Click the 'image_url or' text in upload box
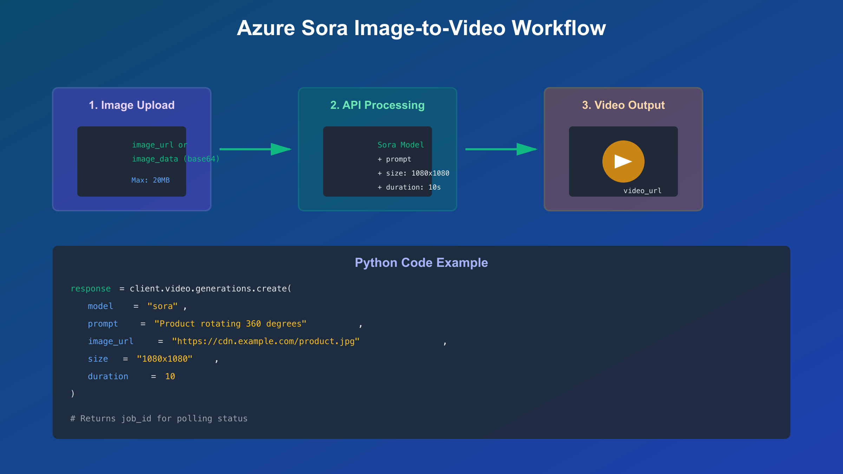The width and height of the screenshot is (843, 474). pos(159,145)
